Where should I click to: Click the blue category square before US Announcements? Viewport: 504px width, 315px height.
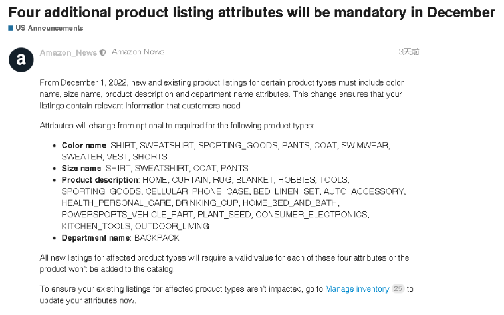click(x=11, y=28)
